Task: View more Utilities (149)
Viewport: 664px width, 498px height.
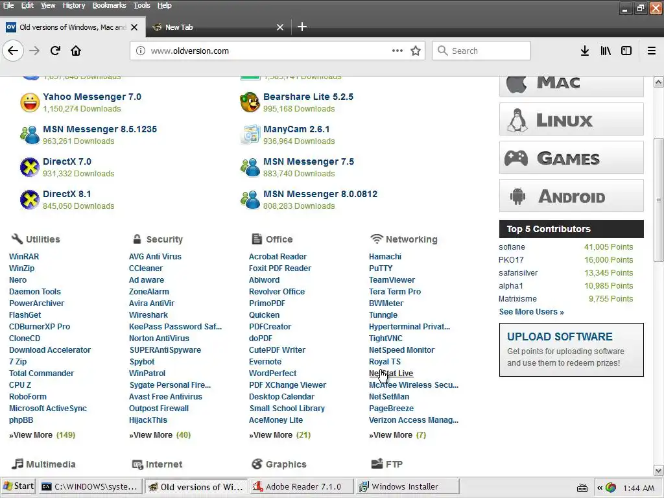Action: (42, 435)
